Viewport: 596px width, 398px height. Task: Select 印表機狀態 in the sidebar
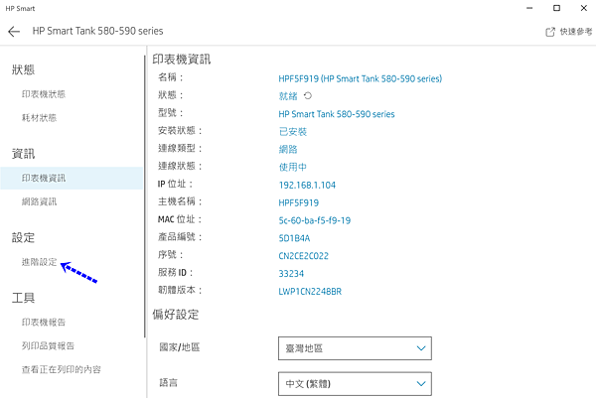(x=44, y=94)
